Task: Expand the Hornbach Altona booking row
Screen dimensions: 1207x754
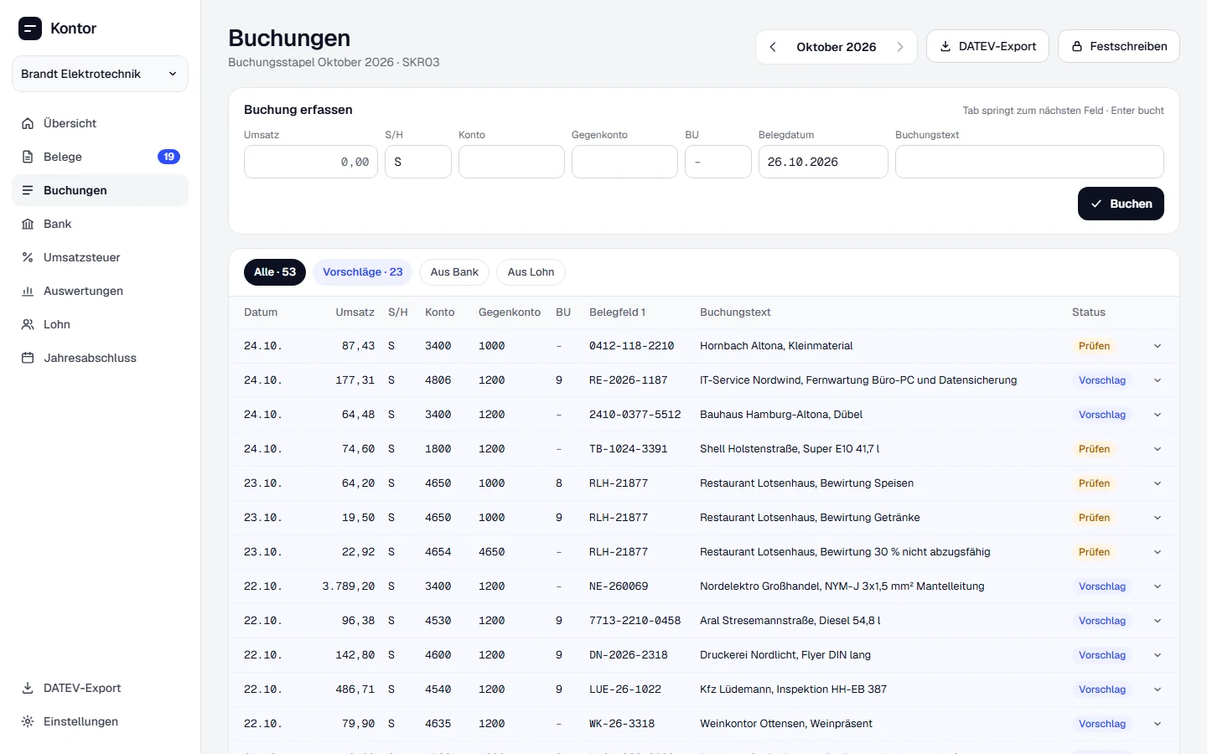Action: (x=1158, y=346)
